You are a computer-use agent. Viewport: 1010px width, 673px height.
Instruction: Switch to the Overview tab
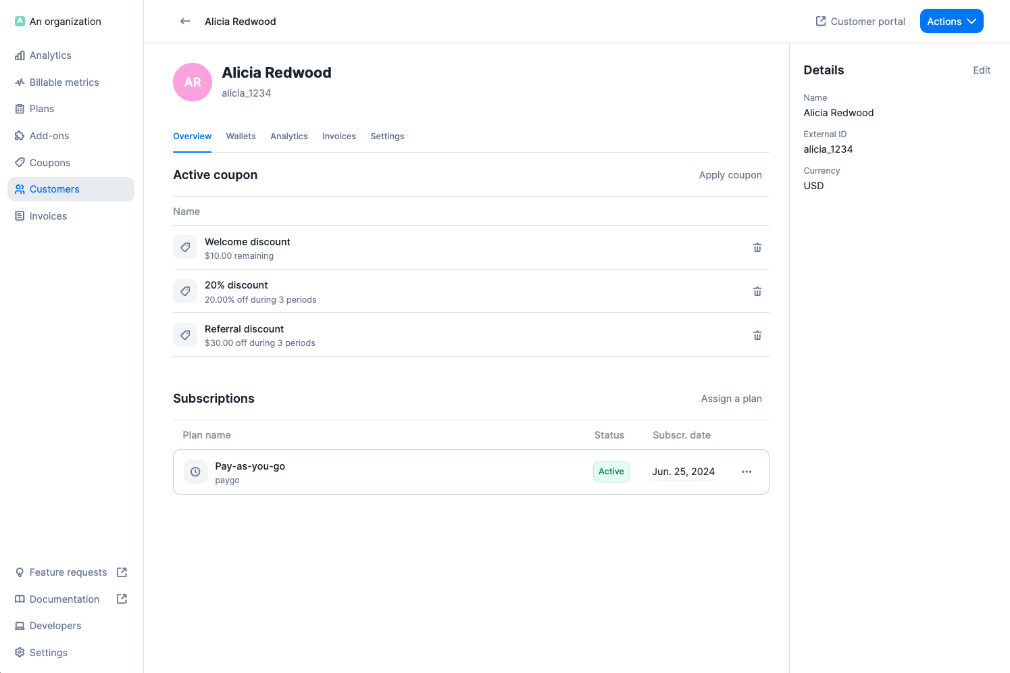(193, 136)
